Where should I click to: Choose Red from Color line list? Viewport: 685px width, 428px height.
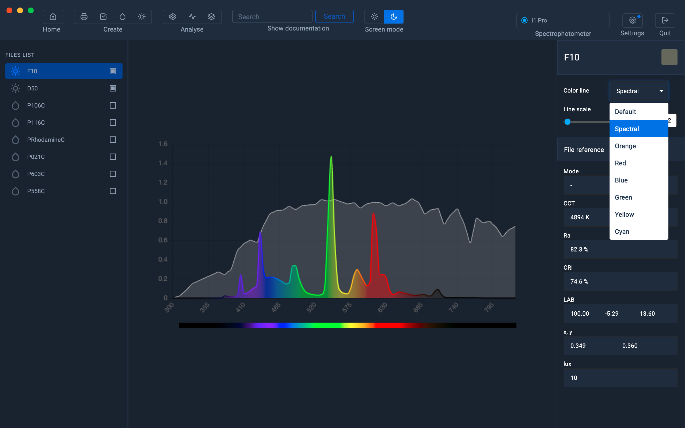click(639, 163)
